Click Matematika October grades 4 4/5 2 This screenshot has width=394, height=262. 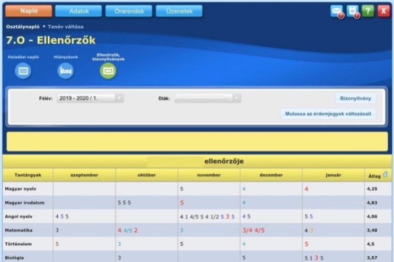pos(128,230)
